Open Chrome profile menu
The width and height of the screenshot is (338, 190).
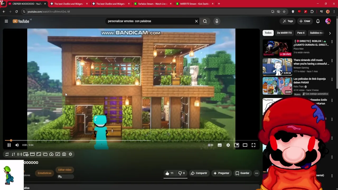[x=328, y=12]
